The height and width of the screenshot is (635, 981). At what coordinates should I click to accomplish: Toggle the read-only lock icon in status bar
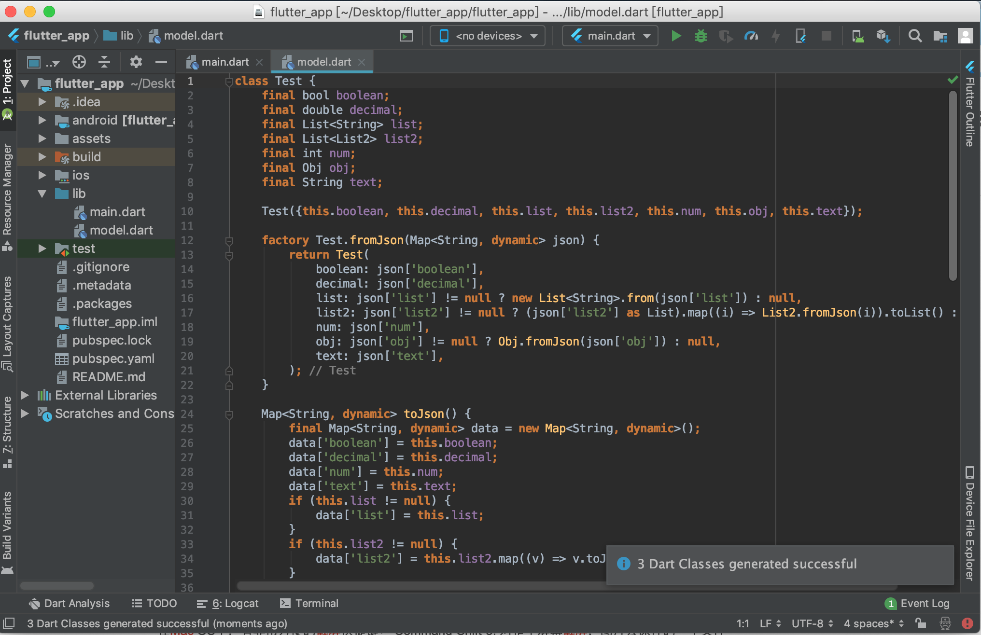click(x=921, y=623)
